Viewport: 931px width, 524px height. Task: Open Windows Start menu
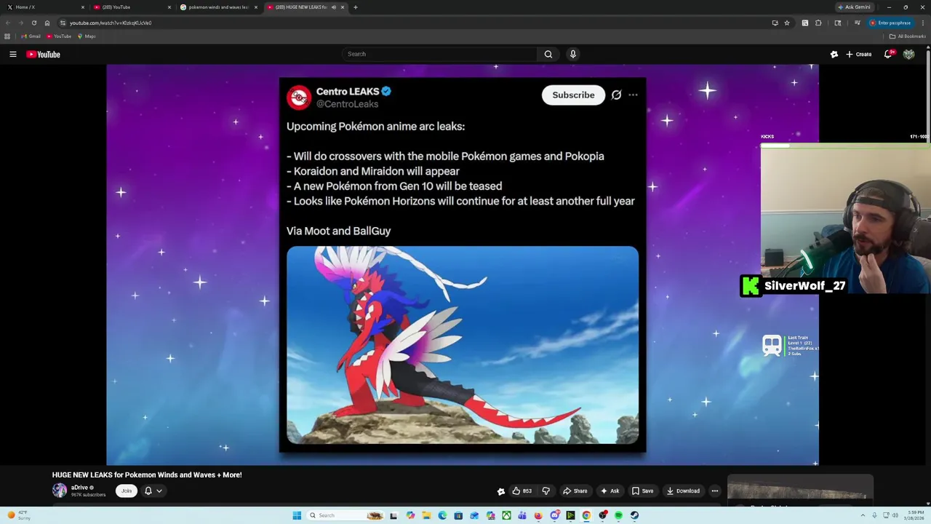pos(297,515)
